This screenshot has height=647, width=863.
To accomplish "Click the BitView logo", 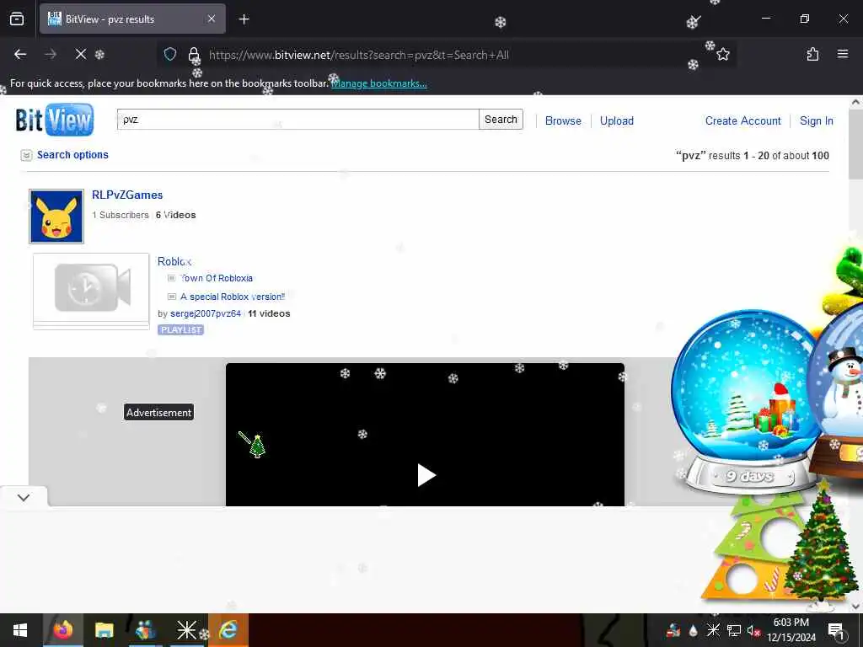I will (55, 120).
